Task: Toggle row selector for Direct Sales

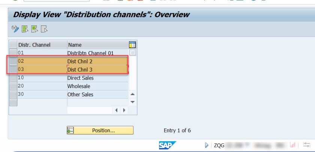Action: click(13, 78)
